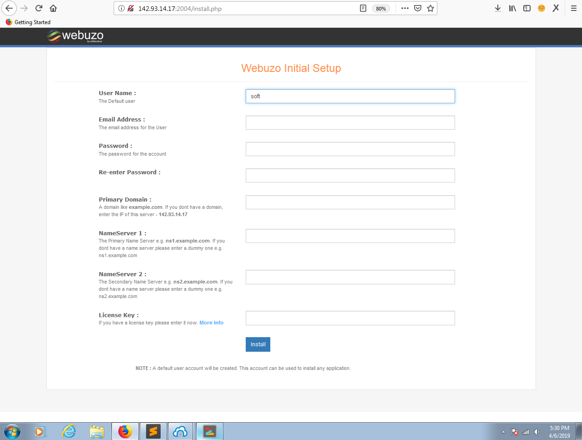Go back with the browser back arrow
Screen dimensions: 582x440
(9, 8)
